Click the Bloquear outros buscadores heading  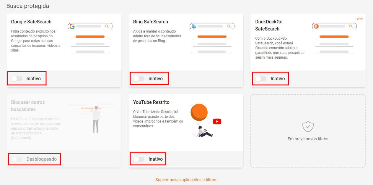point(28,106)
